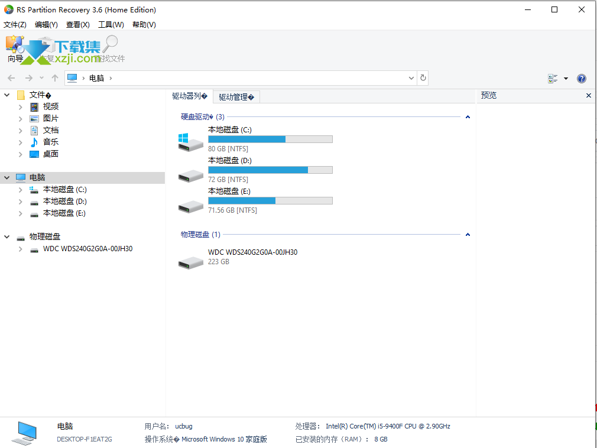The width and height of the screenshot is (597, 448).
Task: Collapse the 硬盘驱动 (3) group
Action: (468, 117)
